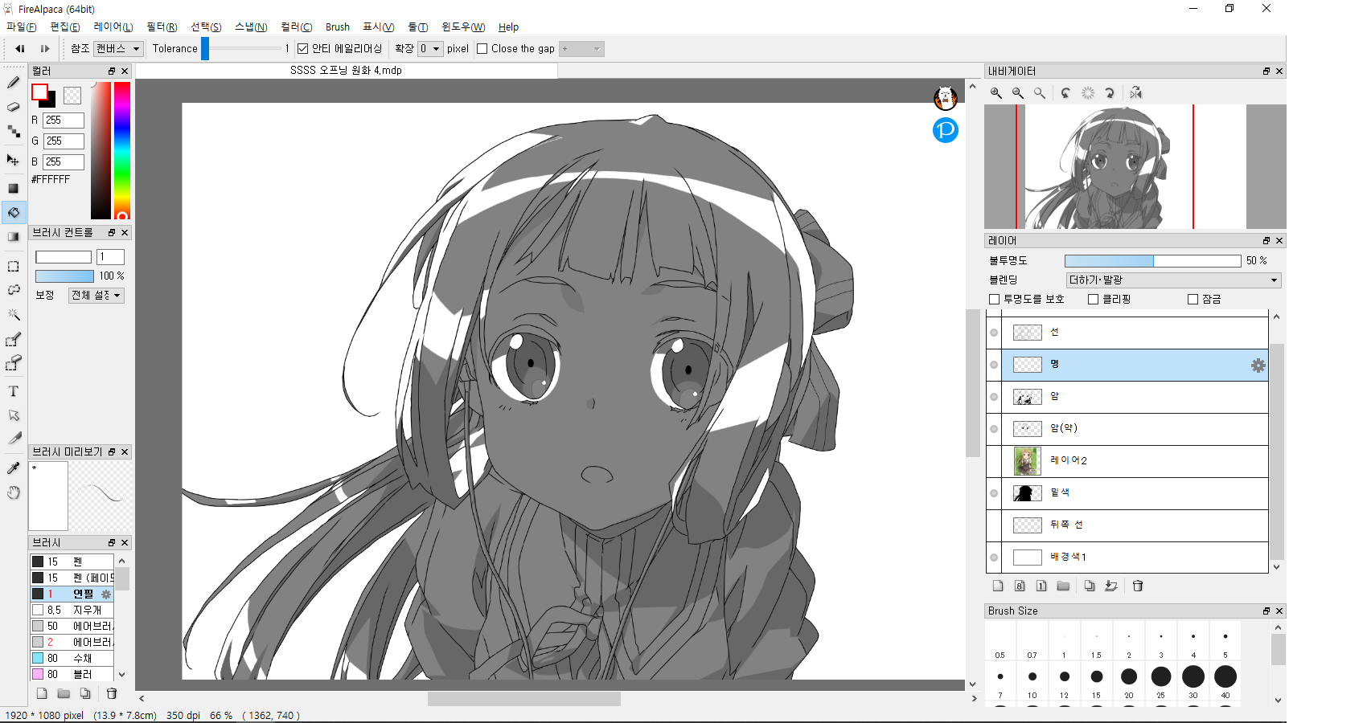This screenshot has height=723, width=1367.
Task: Choose the Text tool
Action: pyautogui.click(x=14, y=391)
